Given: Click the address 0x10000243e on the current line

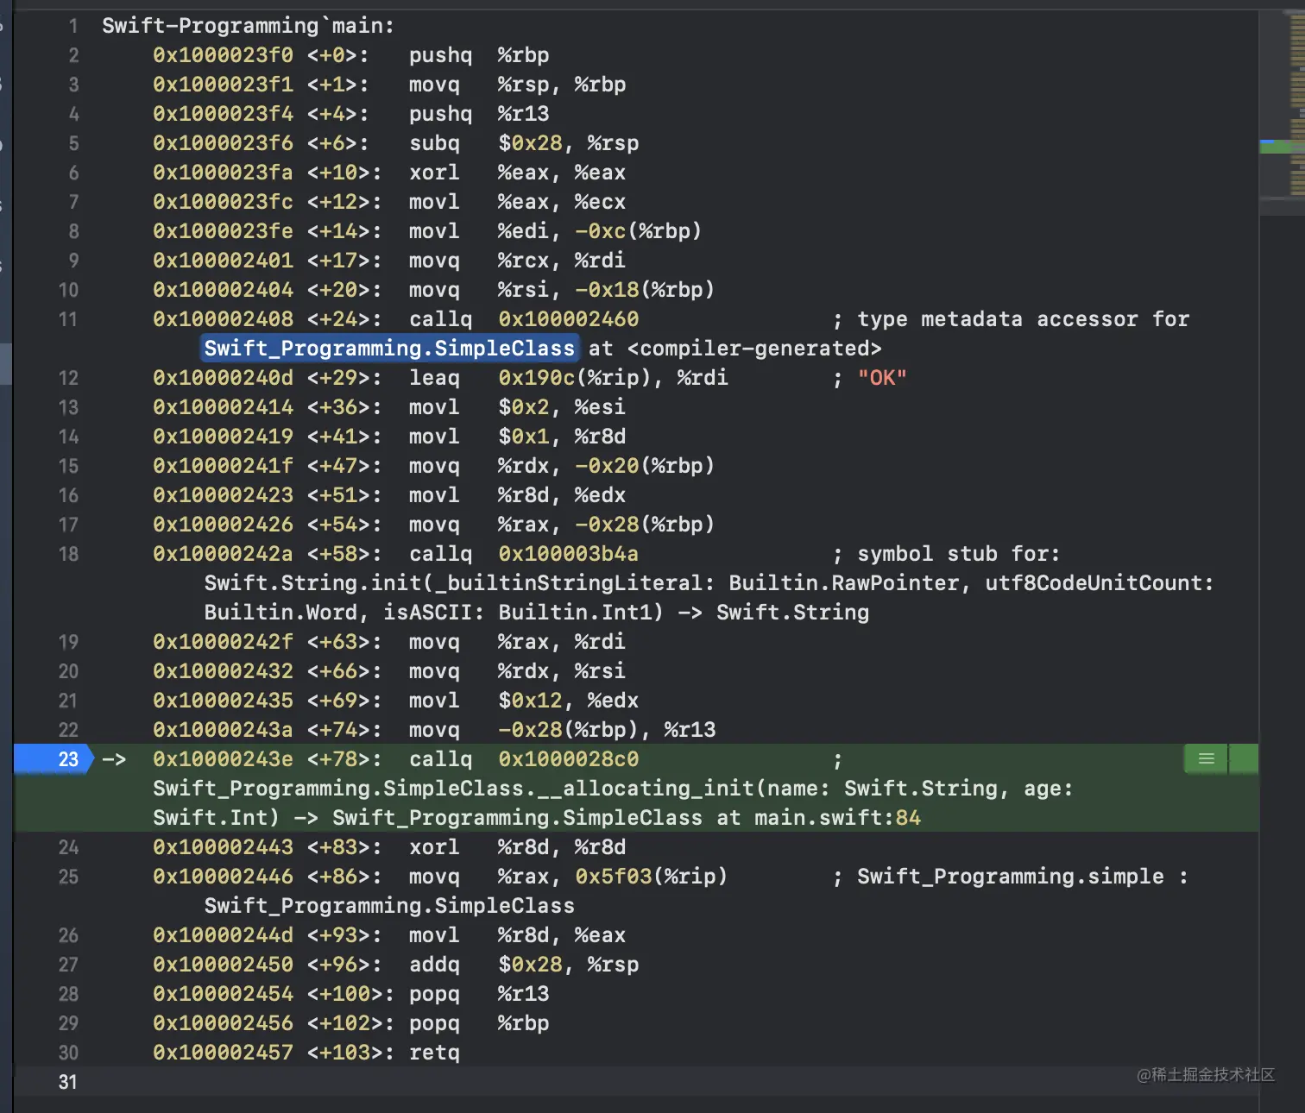Looking at the screenshot, I should coord(224,759).
